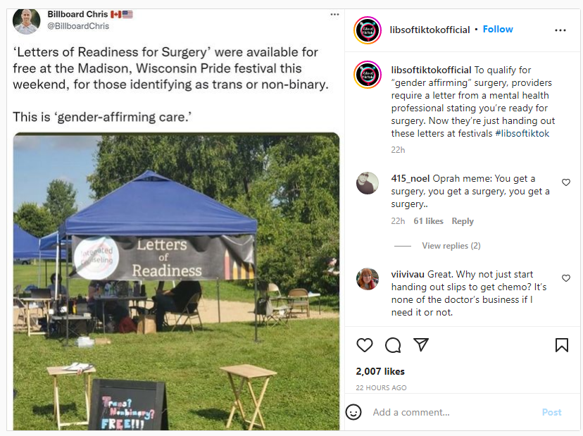
Task: Save the post with the bookmark icon
Action: (x=561, y=345)
